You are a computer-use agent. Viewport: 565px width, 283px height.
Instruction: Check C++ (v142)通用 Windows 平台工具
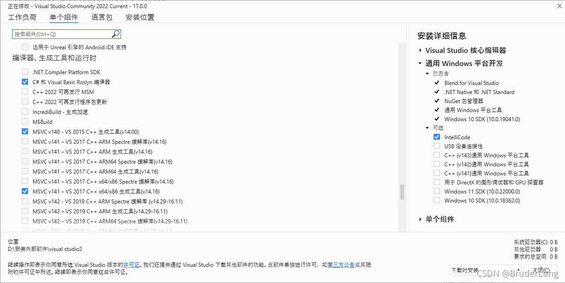tap(437, 164)
